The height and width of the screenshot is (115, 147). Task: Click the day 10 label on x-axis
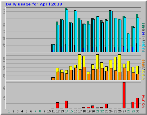click(49, 111)
